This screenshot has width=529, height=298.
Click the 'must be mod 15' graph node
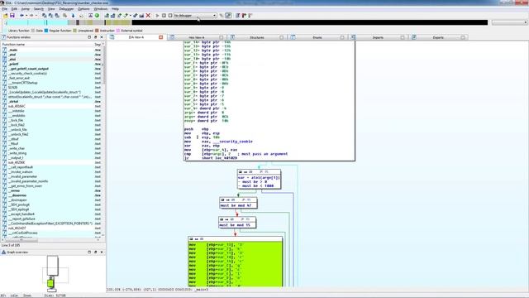(x=237, y=223)
